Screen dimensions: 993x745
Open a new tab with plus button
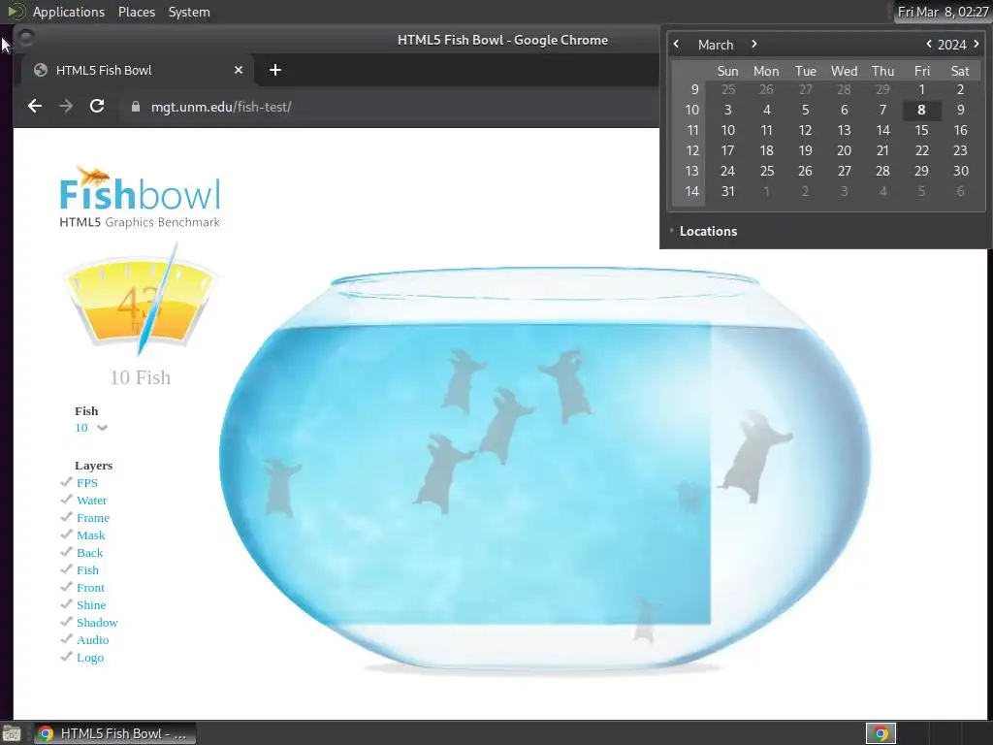click(x=274, y=70)
